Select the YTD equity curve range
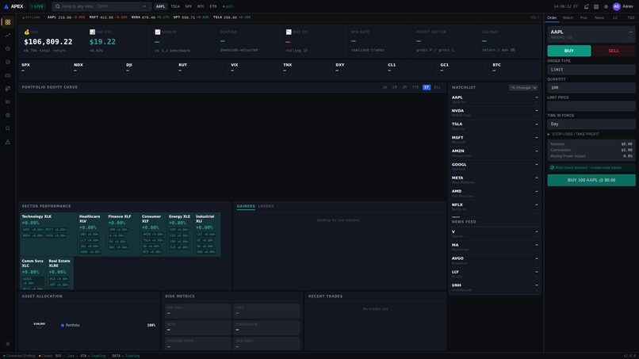 pyautogui.click(x=415, y=87)
